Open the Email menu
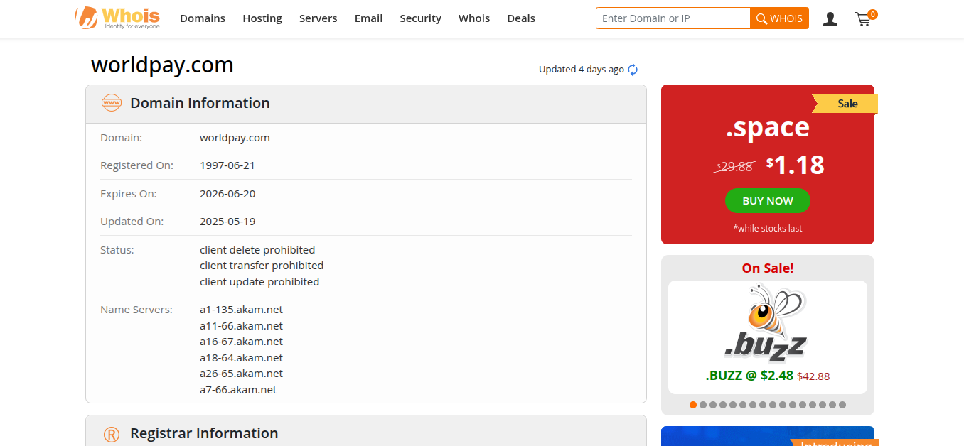Screen dimensions: 964x446 tap(368, 18)
